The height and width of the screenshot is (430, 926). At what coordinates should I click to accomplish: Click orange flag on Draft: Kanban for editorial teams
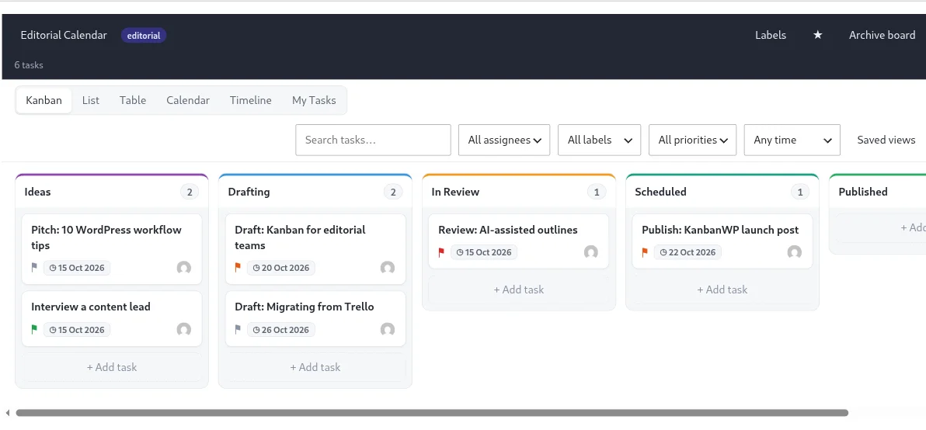click(238, 268)
